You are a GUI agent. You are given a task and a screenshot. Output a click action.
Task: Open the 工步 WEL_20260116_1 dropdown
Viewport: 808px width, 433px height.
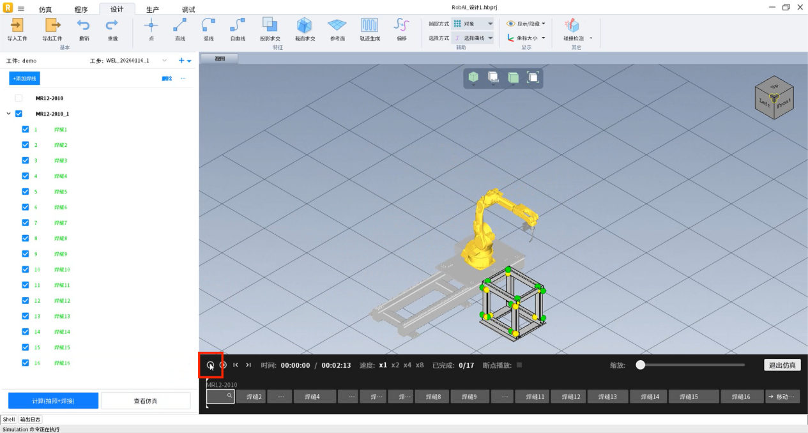click(164, 61)
